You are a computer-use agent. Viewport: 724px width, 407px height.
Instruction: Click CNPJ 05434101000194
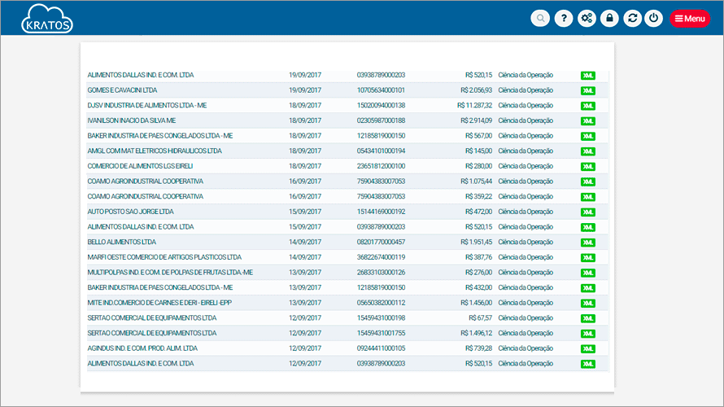(381, 151)
